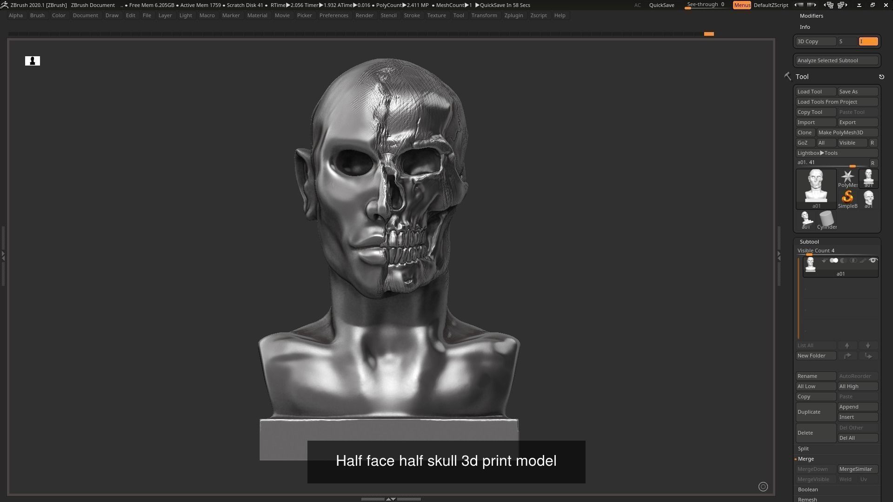Screen dimensions: 893x502
Task: Open the Zplugin menu
Action: pyautogui.click(x=513, y=15)
